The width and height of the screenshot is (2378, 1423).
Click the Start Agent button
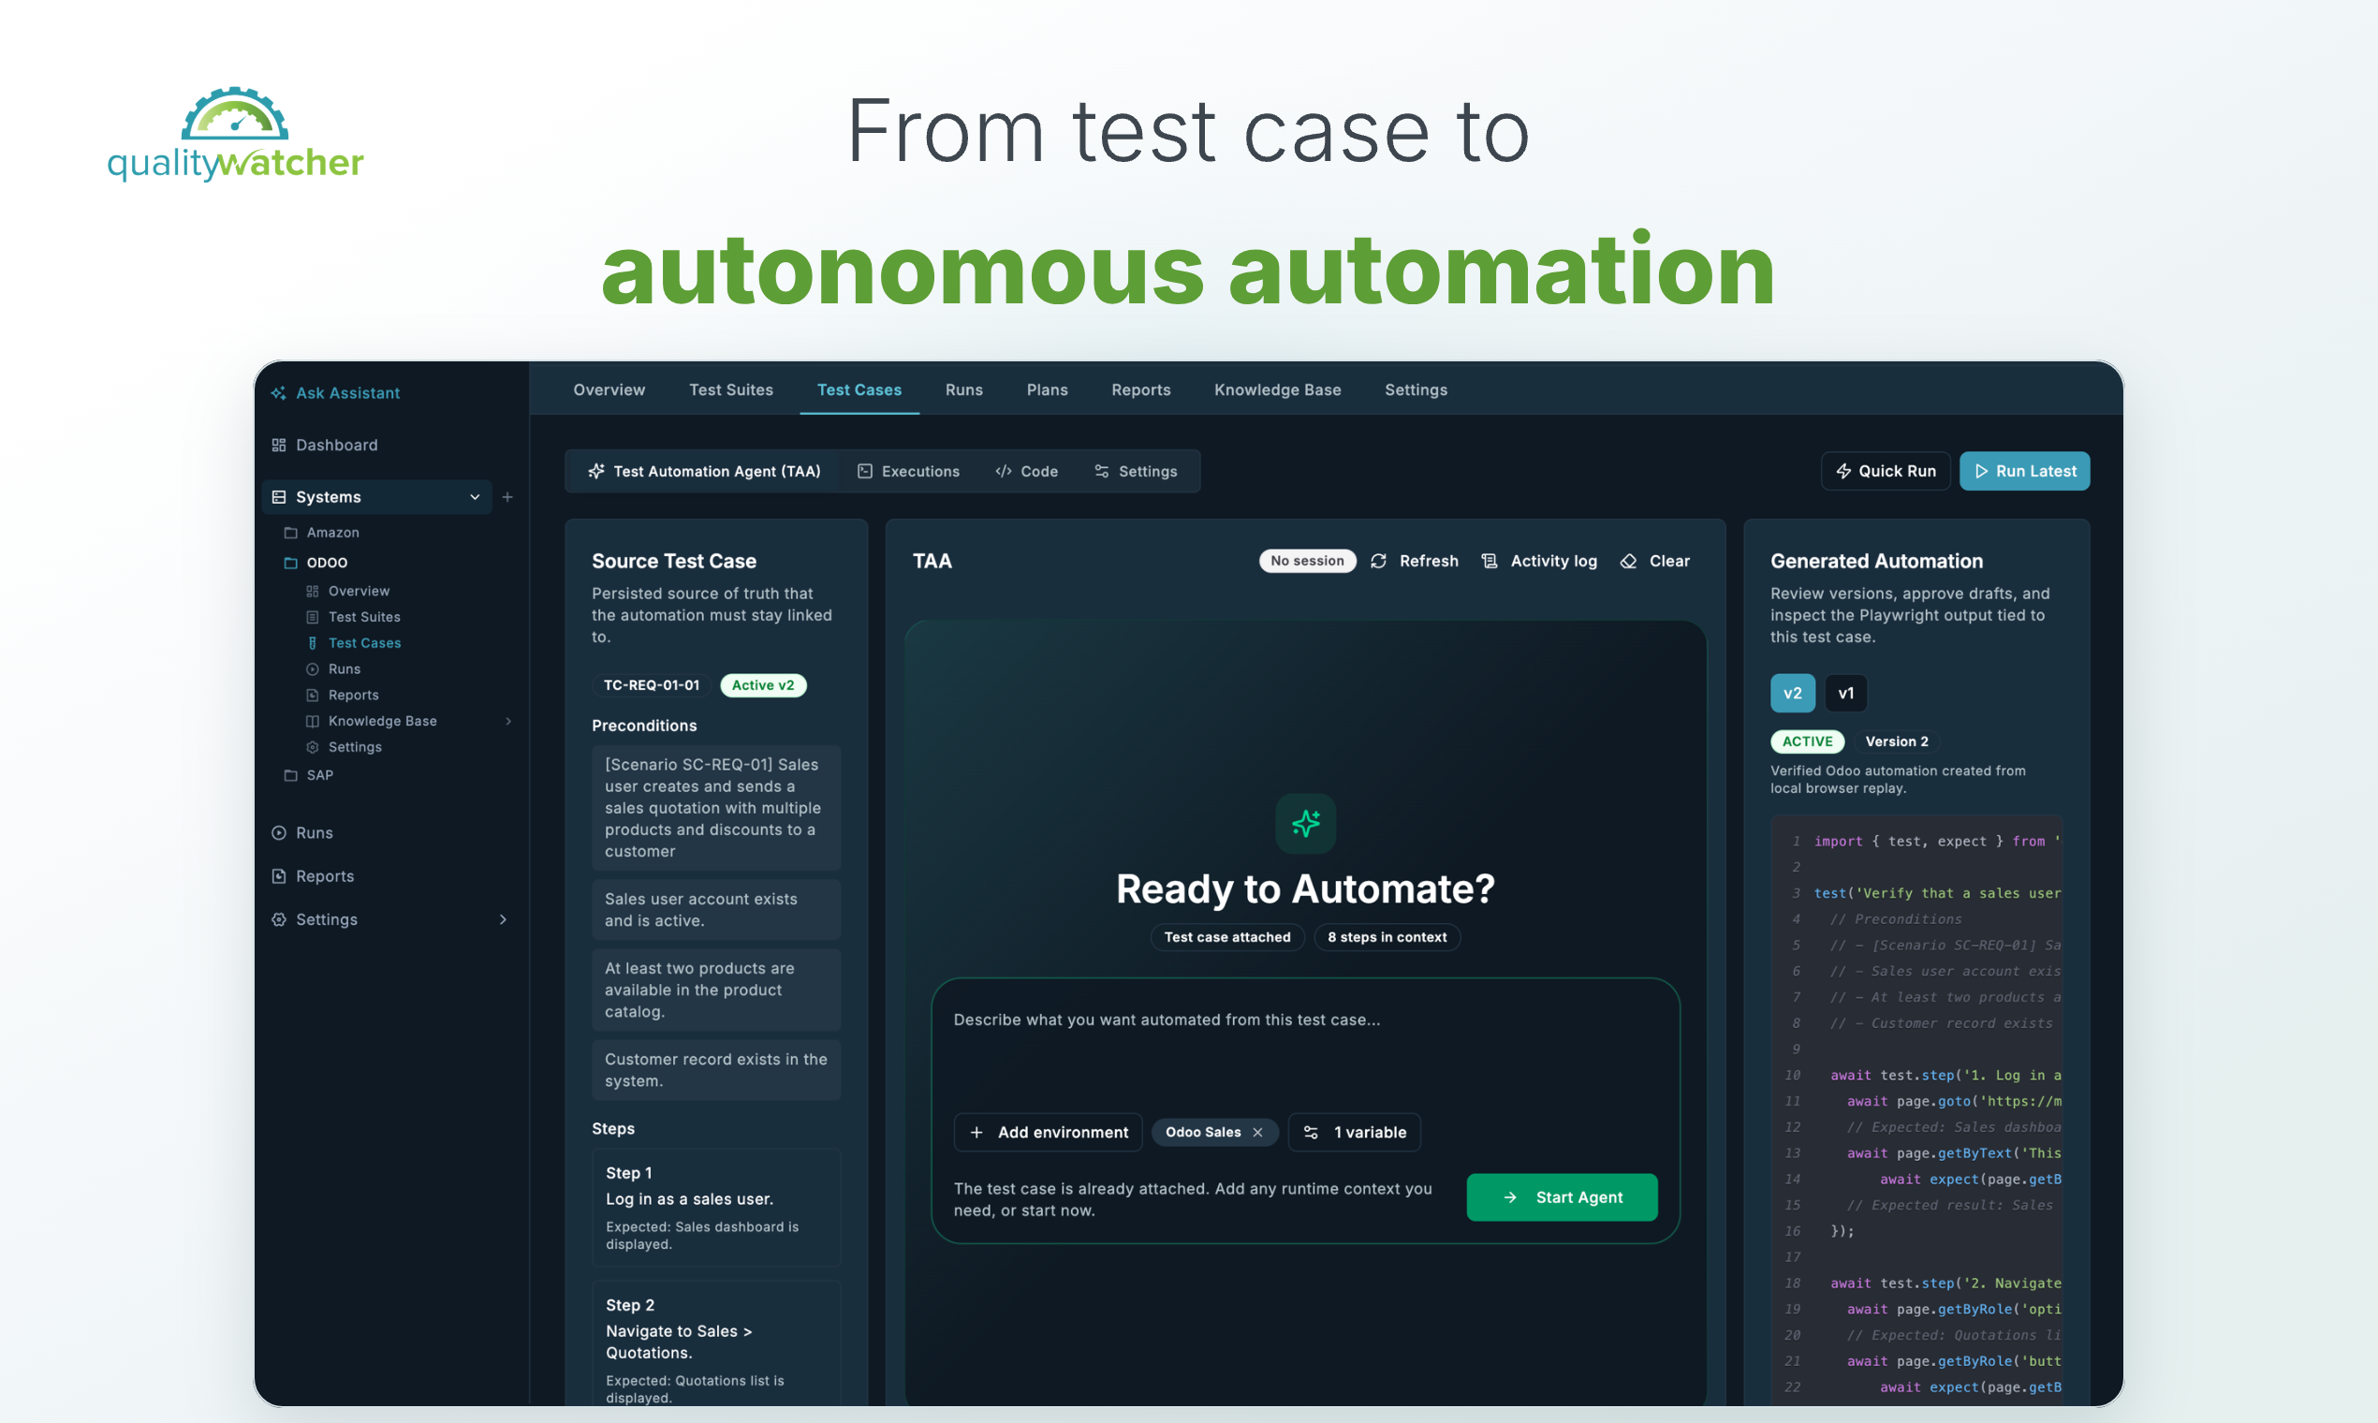tap(1562, 1197)
